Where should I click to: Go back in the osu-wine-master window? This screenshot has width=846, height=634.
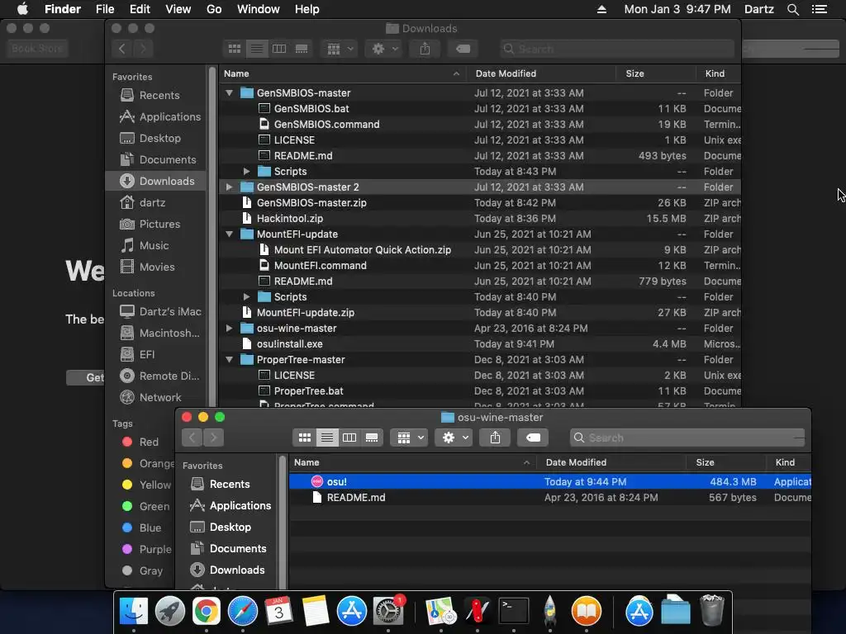coord(192,438)
